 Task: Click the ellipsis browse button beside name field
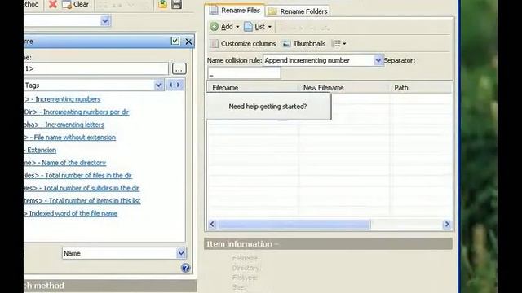179,68
